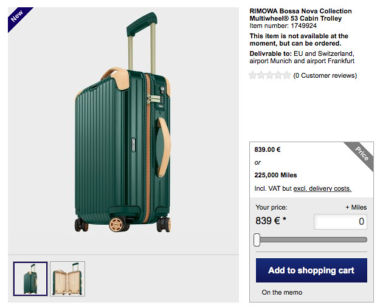Select the closed green suitcase thumbnail
Viewport: 380px width, 308px height.
30,278
